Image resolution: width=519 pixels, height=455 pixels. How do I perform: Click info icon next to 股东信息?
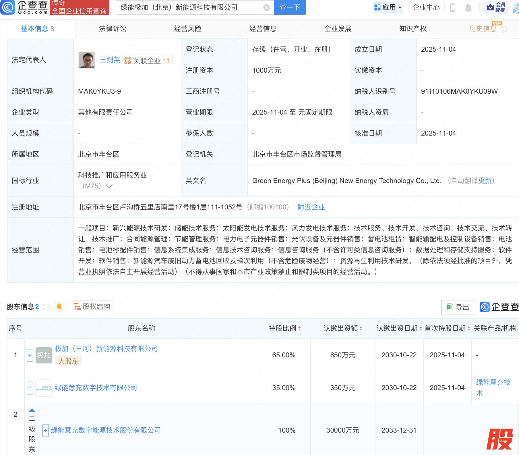click(x=46, y=307)
